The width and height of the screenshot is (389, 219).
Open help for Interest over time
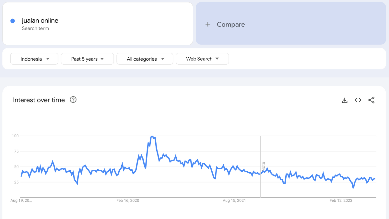(x=73, y=100)
